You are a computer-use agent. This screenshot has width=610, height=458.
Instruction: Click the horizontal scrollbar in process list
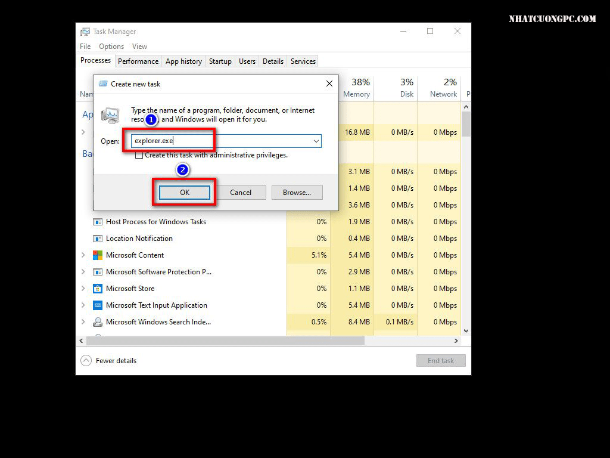225,341
